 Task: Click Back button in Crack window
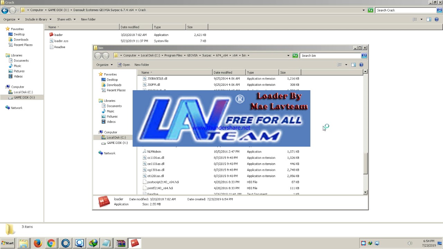tap(5, 10)
